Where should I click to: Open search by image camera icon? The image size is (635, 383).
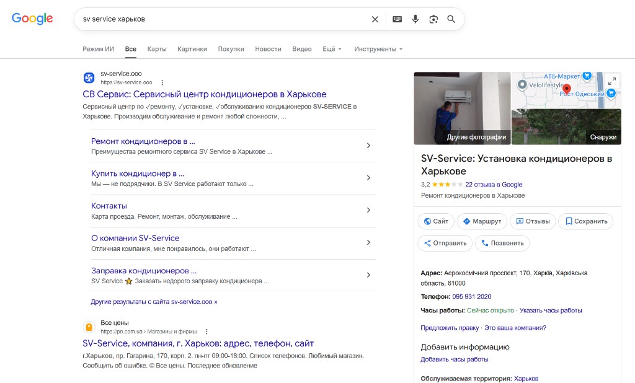tap(433, 19)
